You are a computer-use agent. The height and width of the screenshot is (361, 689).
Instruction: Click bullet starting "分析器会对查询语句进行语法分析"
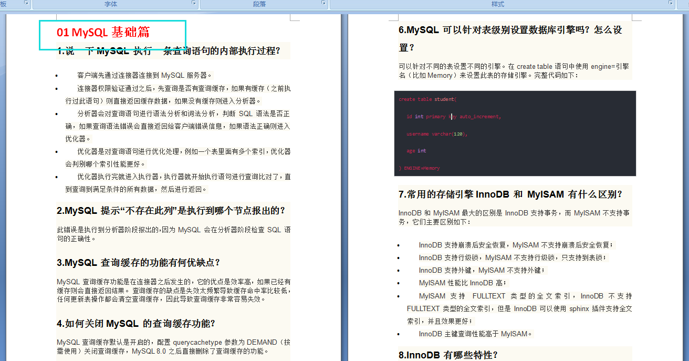tap(178, 126)
